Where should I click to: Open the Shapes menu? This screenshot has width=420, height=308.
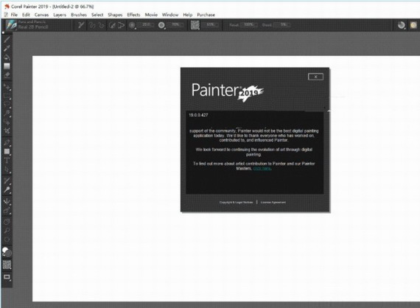pyautogui.click(x=115, y=15)
